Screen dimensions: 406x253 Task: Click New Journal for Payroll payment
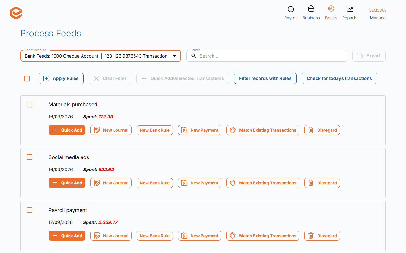pos(111,236)
